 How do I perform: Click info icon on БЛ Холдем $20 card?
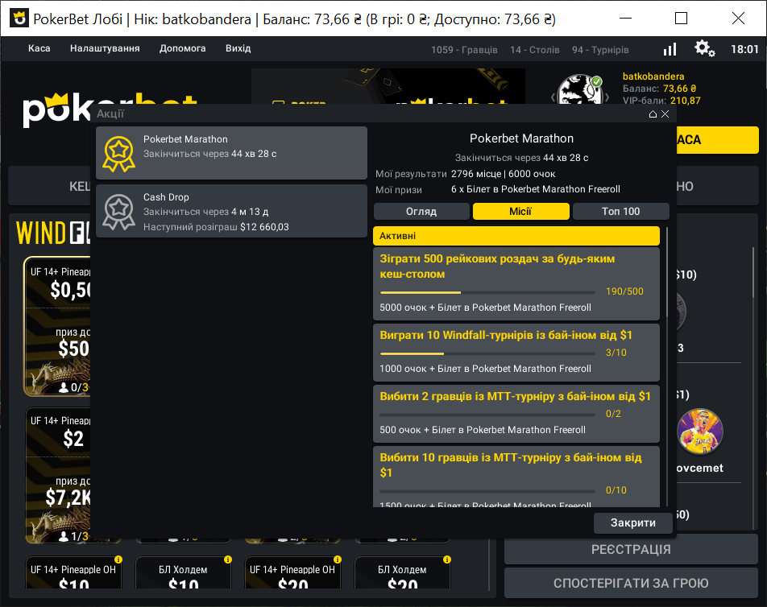447,560
